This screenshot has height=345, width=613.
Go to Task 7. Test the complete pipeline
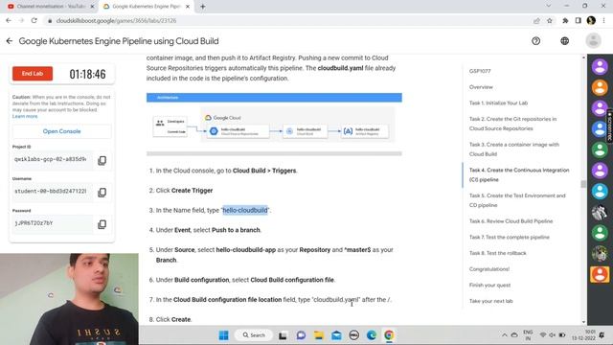[x=509, y=238]
